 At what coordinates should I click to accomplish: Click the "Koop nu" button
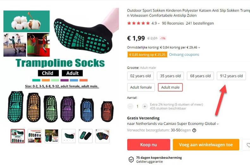pyautogui.click(x=148, y=145)
